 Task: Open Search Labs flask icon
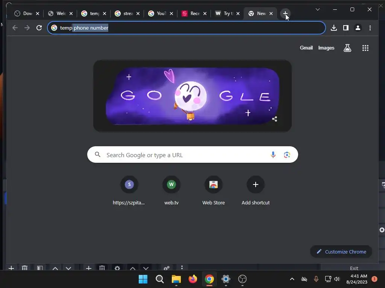(x=347, y=48)
